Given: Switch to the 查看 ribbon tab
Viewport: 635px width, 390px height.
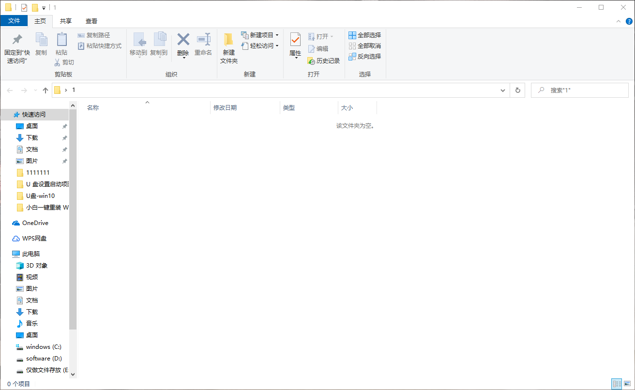Looking at the screenshot, I should (91, 21).
